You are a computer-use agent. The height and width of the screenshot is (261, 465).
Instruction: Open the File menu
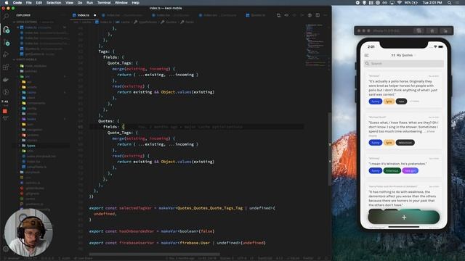point(29,3)
